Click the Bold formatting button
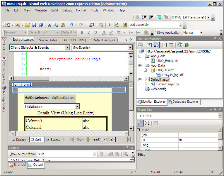The width and height of the screenshot is (224, 176). click(82, 33)
